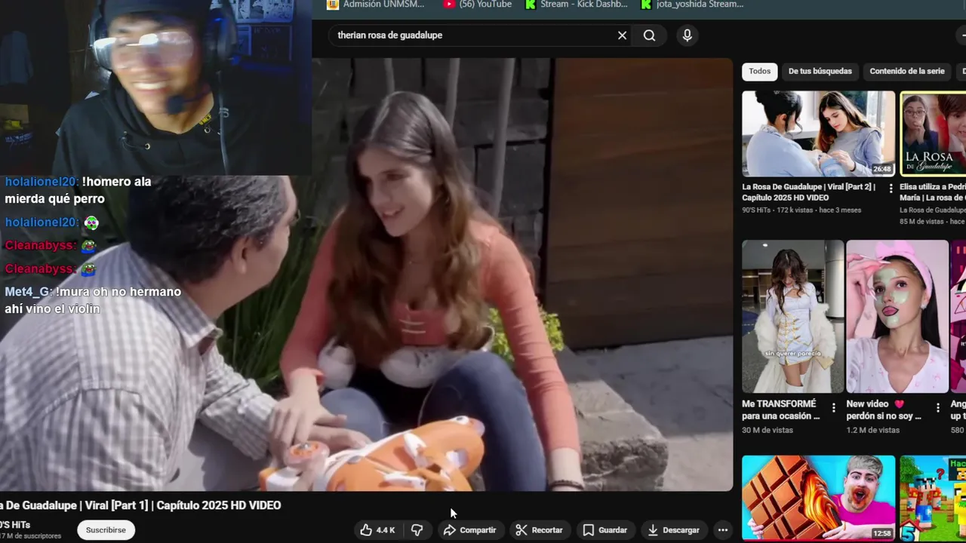The width and height of the screenshot is (966, 543).
Task: Open the Minecraft-style video thumbnail
Action: click(933, 498)
